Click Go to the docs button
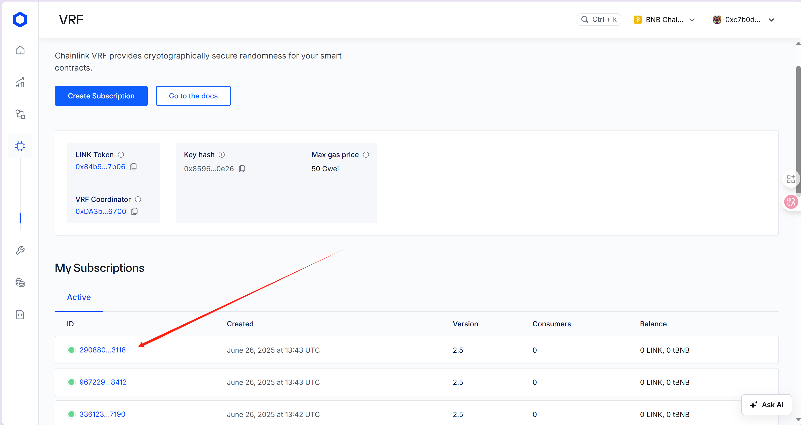Viewport: 801px width, 425px height. (x=193, y=96)
